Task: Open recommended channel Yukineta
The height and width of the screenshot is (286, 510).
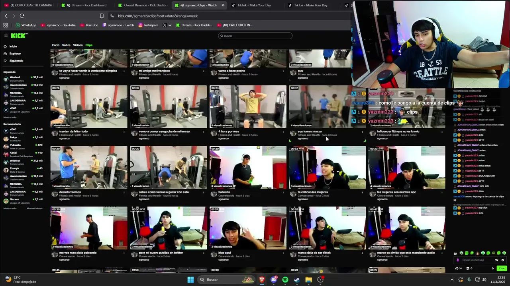Action: (x=23, y=146)
